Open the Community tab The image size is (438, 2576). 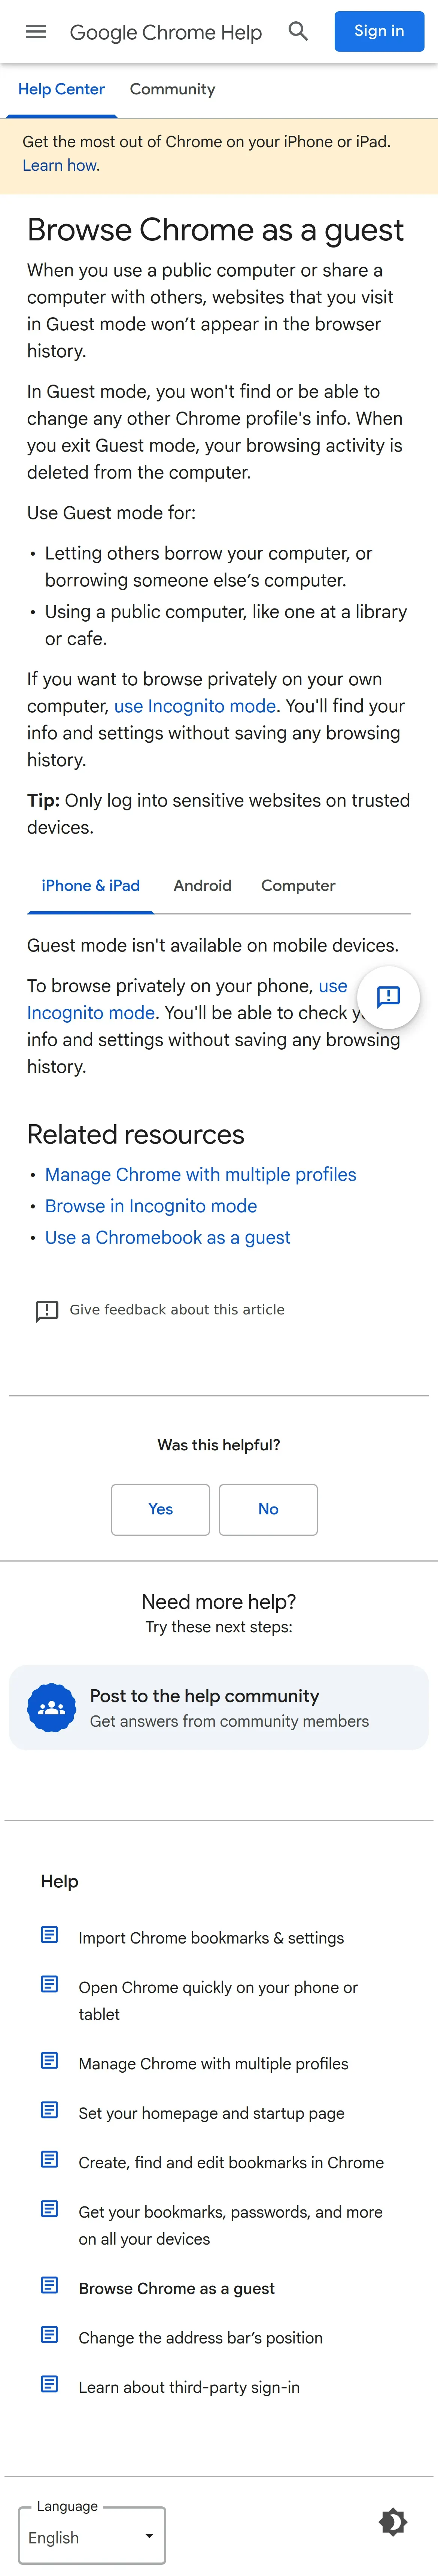(x=172, y=89)
